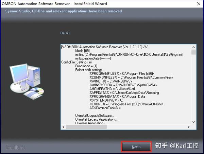Click the left arrow of the horizontal scrollbar
The image size is (204, 154).
[x=63, y=127]
